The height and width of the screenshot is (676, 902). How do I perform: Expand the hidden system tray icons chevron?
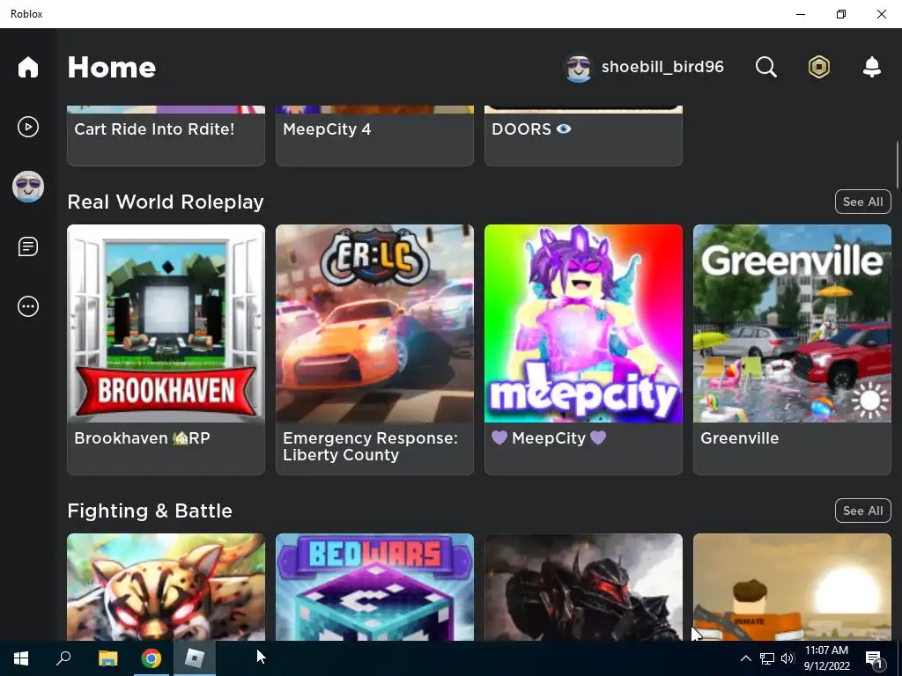click(745, 658)
